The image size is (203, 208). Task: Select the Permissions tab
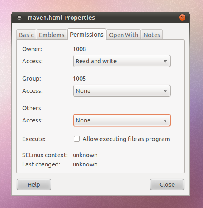[87, 35]
